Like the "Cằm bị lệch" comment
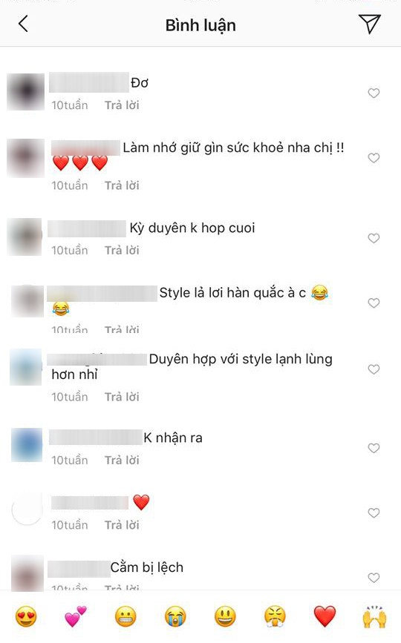401x643 pixels. (374, 578)
